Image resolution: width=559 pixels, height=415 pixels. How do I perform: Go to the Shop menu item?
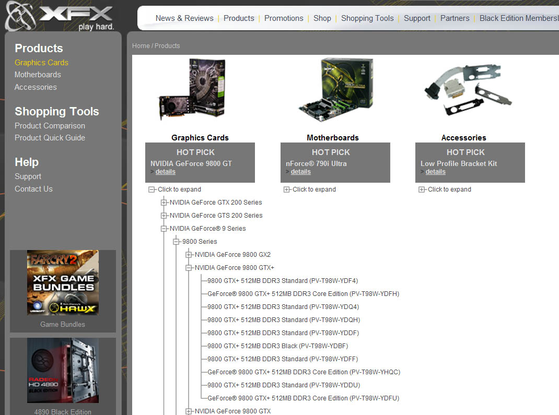(322, 18)
